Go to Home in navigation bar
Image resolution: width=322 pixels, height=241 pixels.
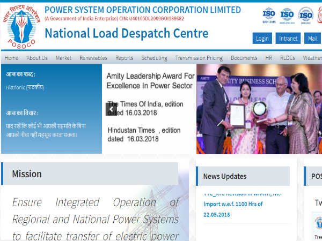(x=11, y=58)
